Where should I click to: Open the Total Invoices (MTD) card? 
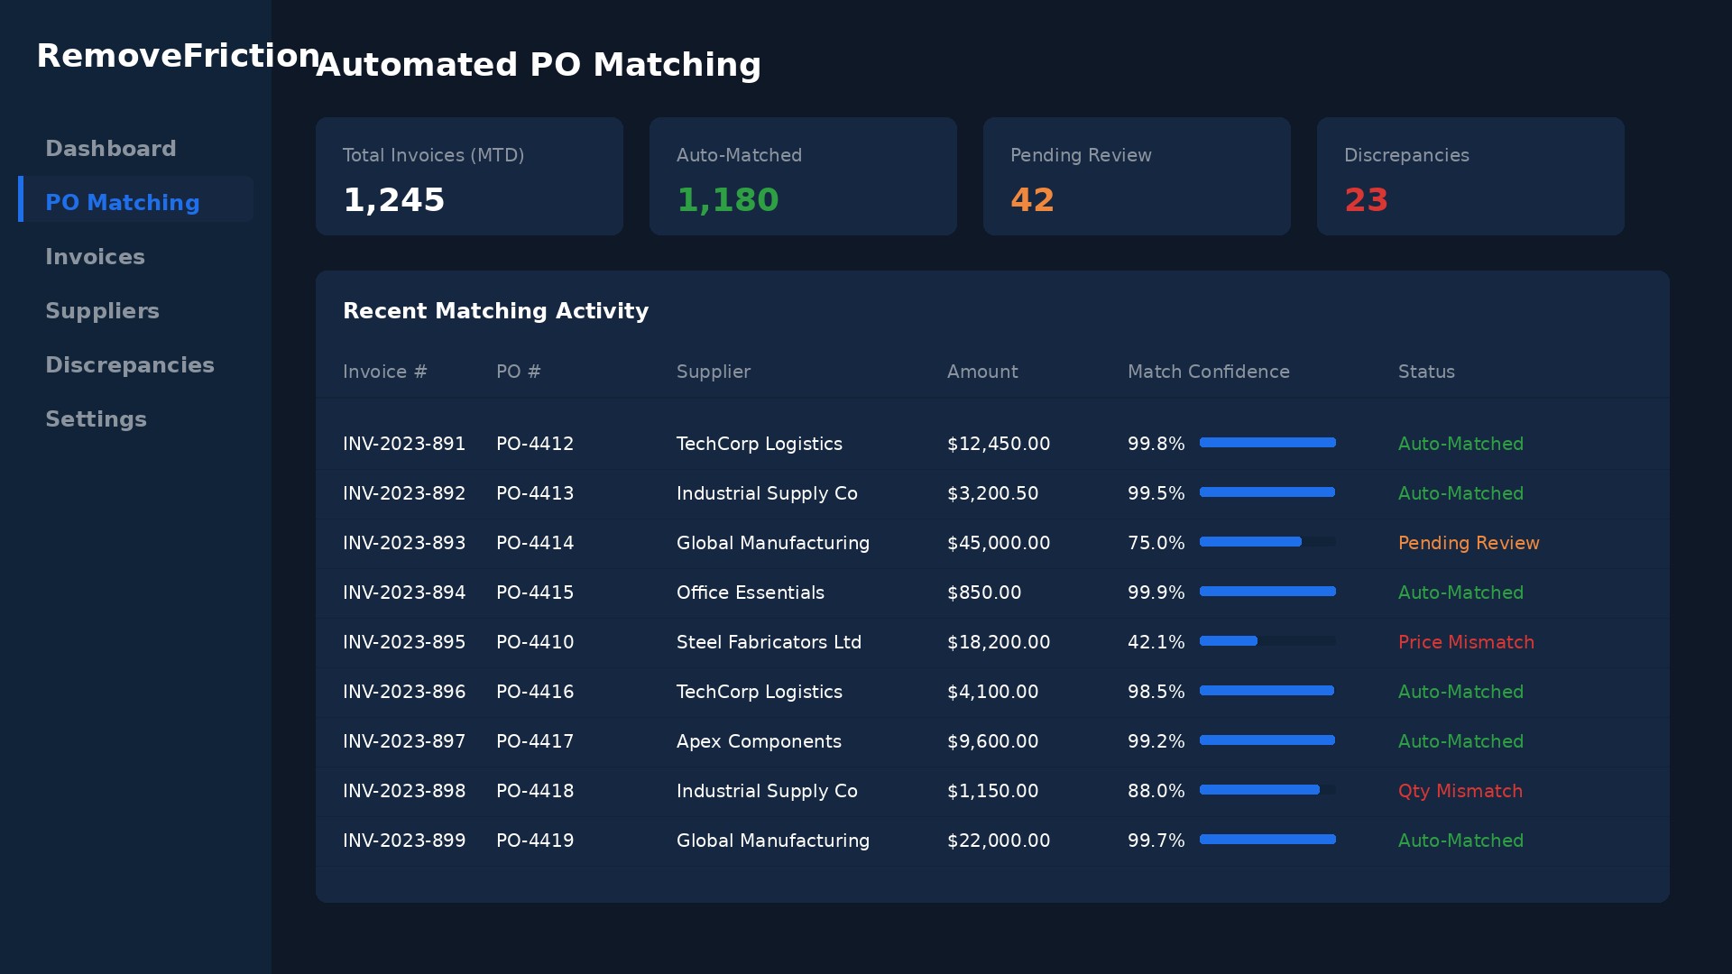coord(468,176)
